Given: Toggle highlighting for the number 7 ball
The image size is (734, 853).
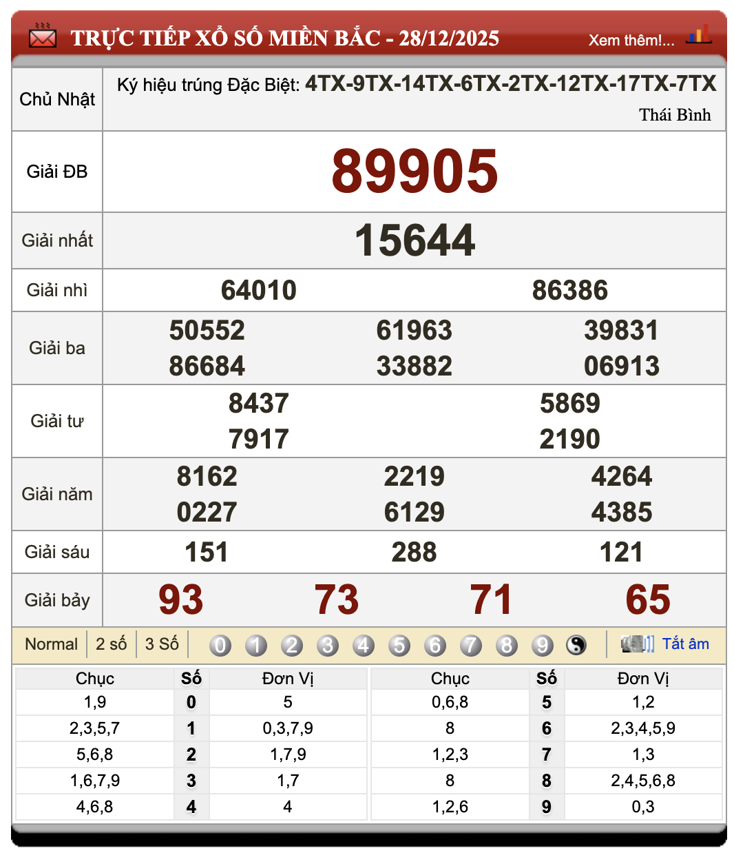Looking at the screenshot, I should [x=470, y=646].
